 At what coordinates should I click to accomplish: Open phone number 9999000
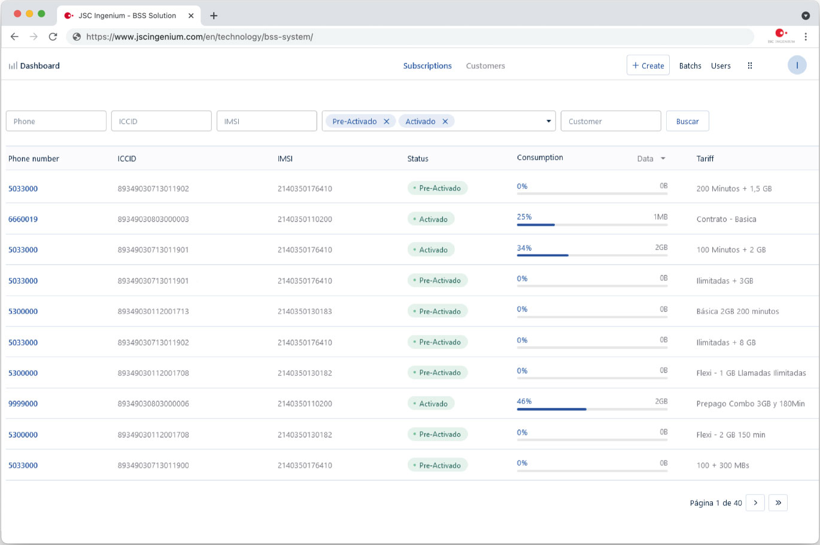point(23,404)
